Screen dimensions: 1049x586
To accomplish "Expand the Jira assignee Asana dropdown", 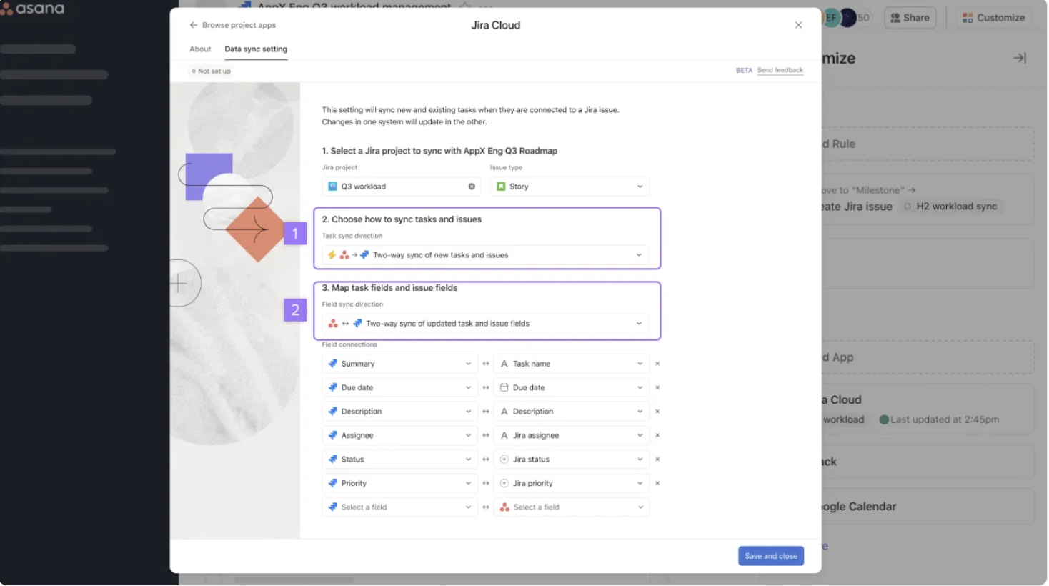I will (571, 435).
